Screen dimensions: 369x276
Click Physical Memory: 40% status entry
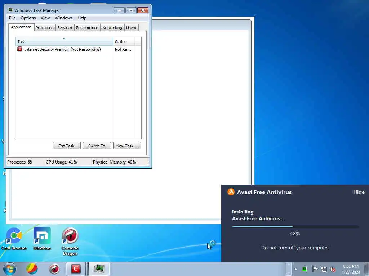click(x=114, y=162)
